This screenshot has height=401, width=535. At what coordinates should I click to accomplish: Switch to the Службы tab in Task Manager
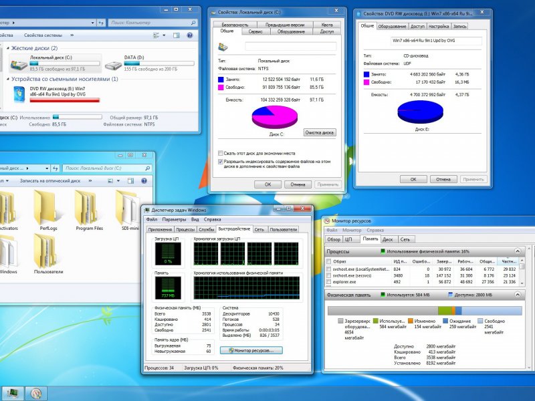coord(207,229)
